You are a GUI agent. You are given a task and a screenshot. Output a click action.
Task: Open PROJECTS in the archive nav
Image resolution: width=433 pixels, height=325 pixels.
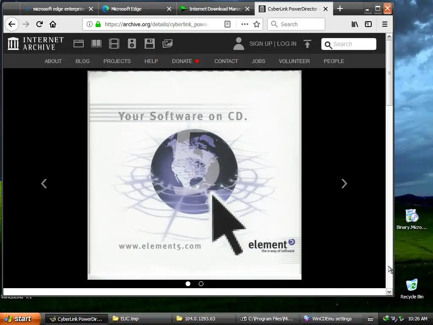coord(117,61)
